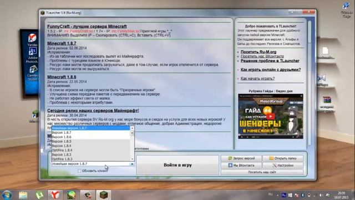Click the sidebar panel vertical scrollbar
The height and width of the screenshot is (200, 355).
click(x=309, y=83)
